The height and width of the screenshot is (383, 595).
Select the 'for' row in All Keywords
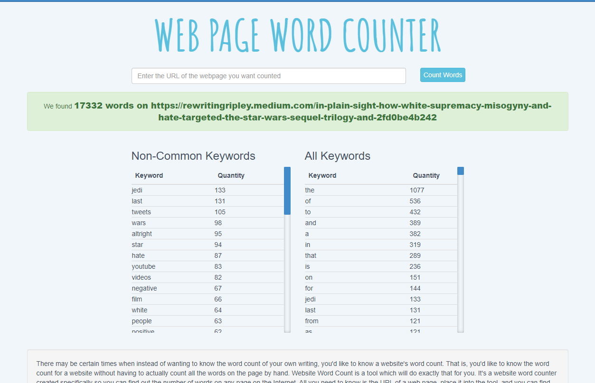pyautogui.click(x=381, y=288)
